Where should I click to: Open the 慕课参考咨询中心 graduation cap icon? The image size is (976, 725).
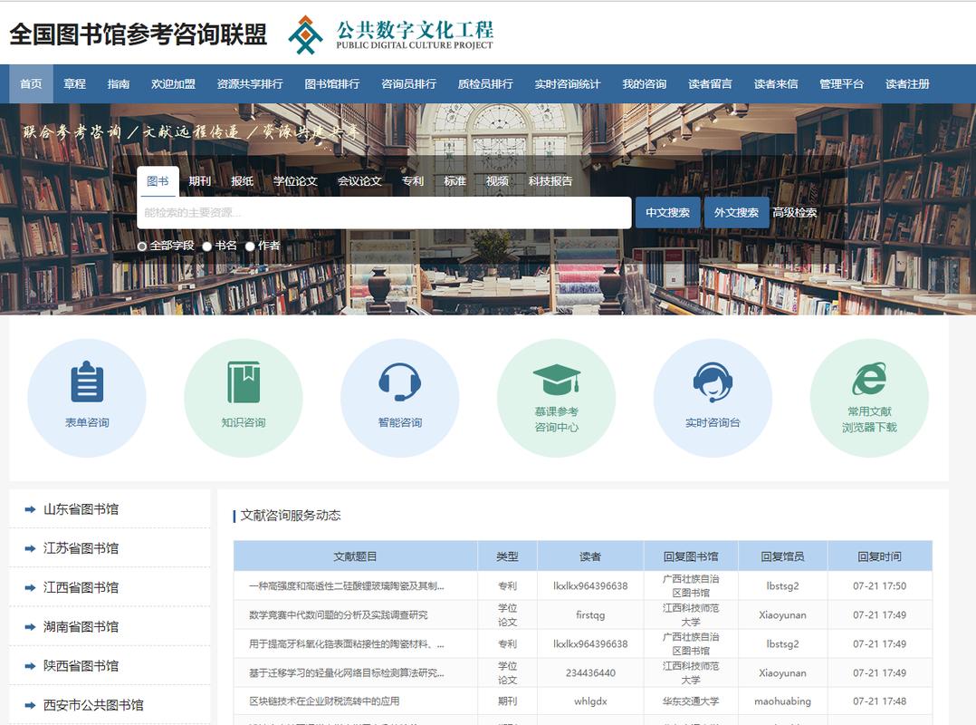point(557,380)
